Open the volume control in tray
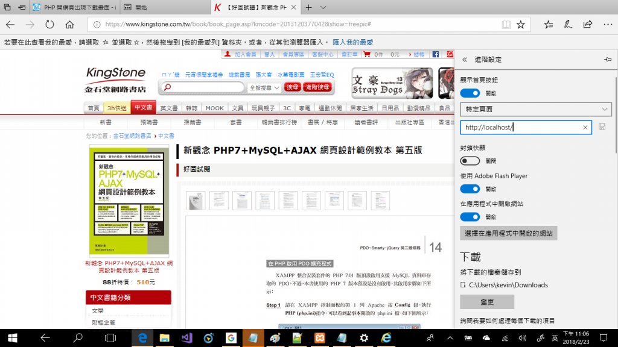The height and width of the screenshot is (347, 618). (523, 338)
